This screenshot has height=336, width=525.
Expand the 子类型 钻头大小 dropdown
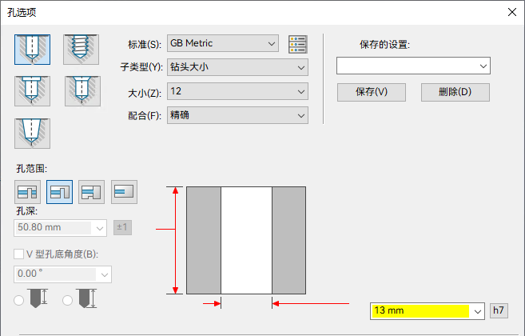[237, 67]
